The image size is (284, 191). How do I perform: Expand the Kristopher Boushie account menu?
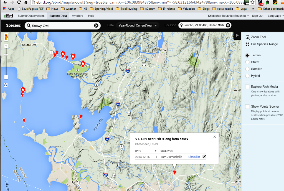coord(229,16)
